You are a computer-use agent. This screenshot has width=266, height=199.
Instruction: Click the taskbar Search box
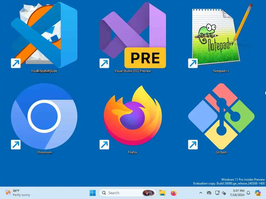pos(128,193)
